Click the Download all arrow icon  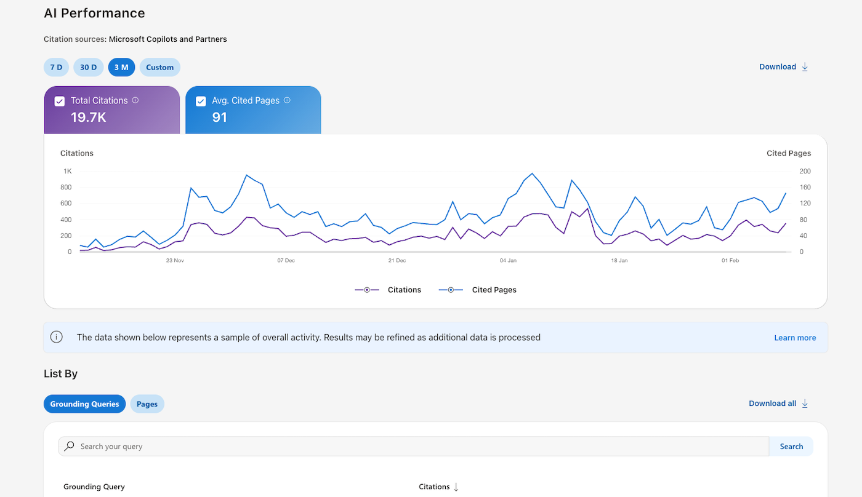pos(805,404)
